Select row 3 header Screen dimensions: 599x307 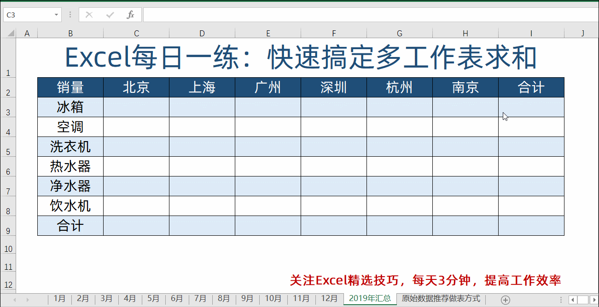point(8,107)
